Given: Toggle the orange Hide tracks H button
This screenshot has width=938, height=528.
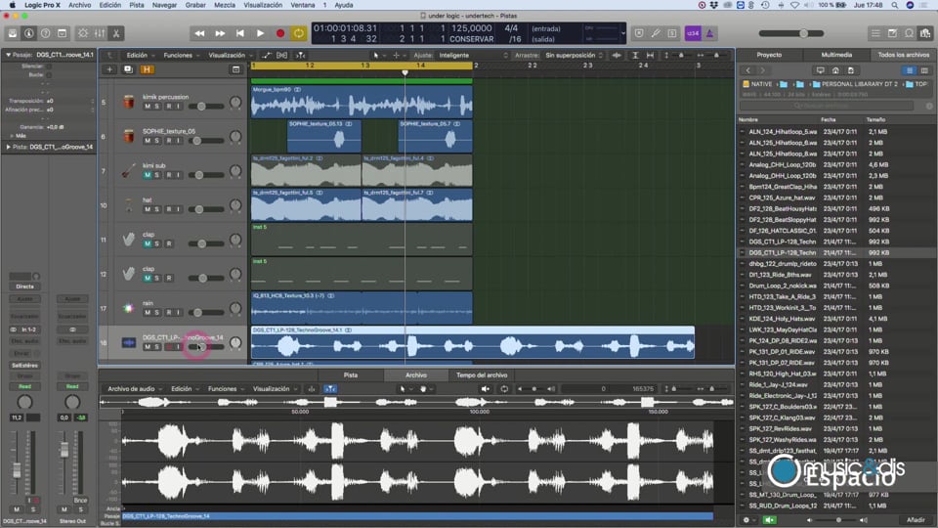Looking at the screenshot, I should point(147,69).
